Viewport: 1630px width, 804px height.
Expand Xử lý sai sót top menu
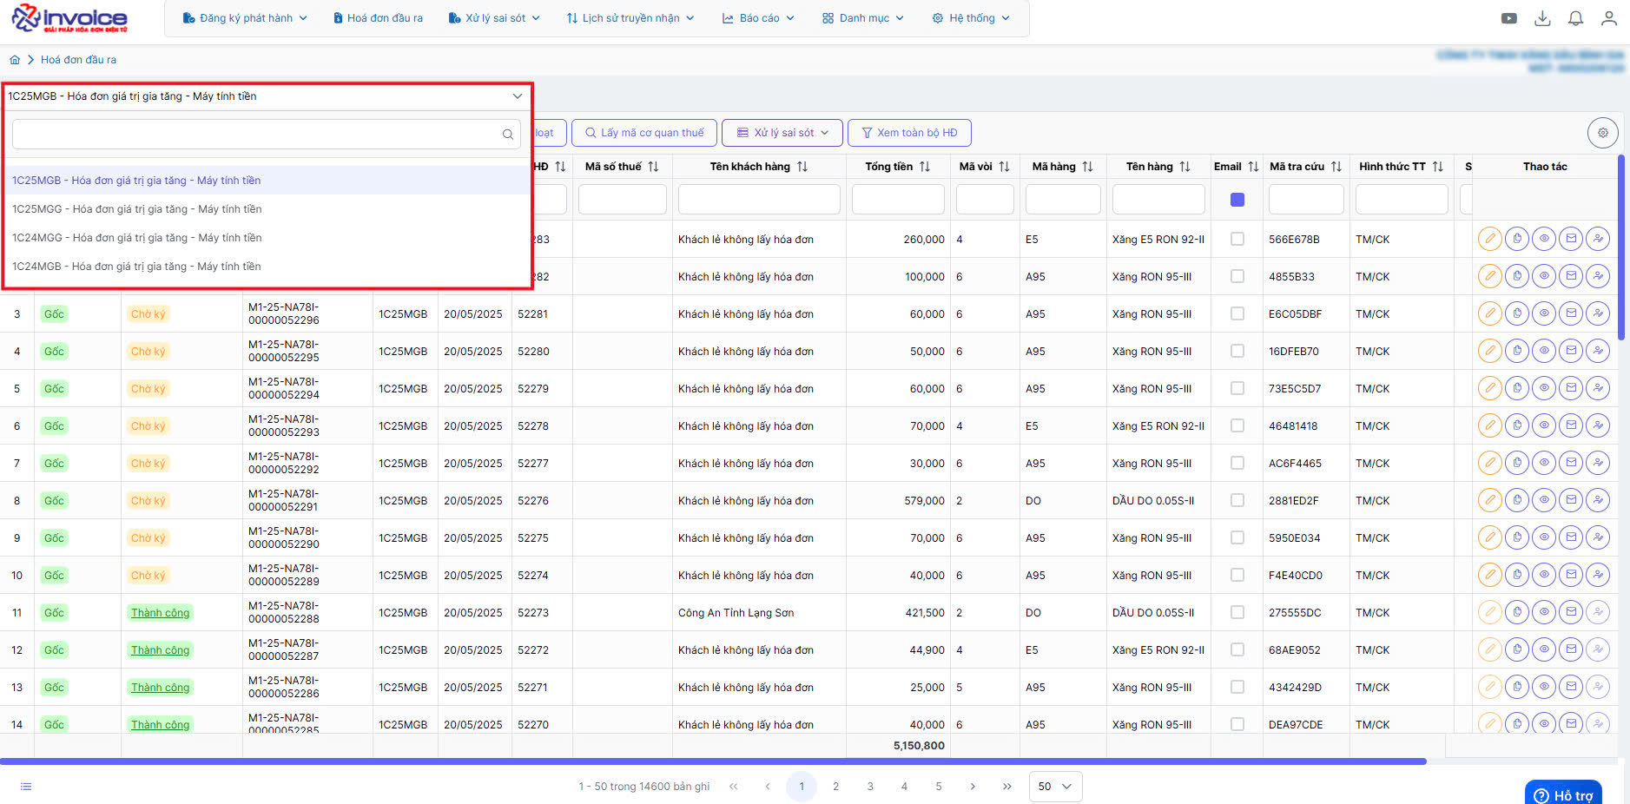[x=494, y=18]
